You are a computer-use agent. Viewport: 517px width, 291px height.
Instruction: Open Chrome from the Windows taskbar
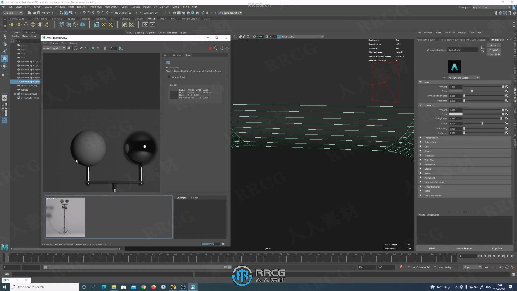click(x=144, y=287)
